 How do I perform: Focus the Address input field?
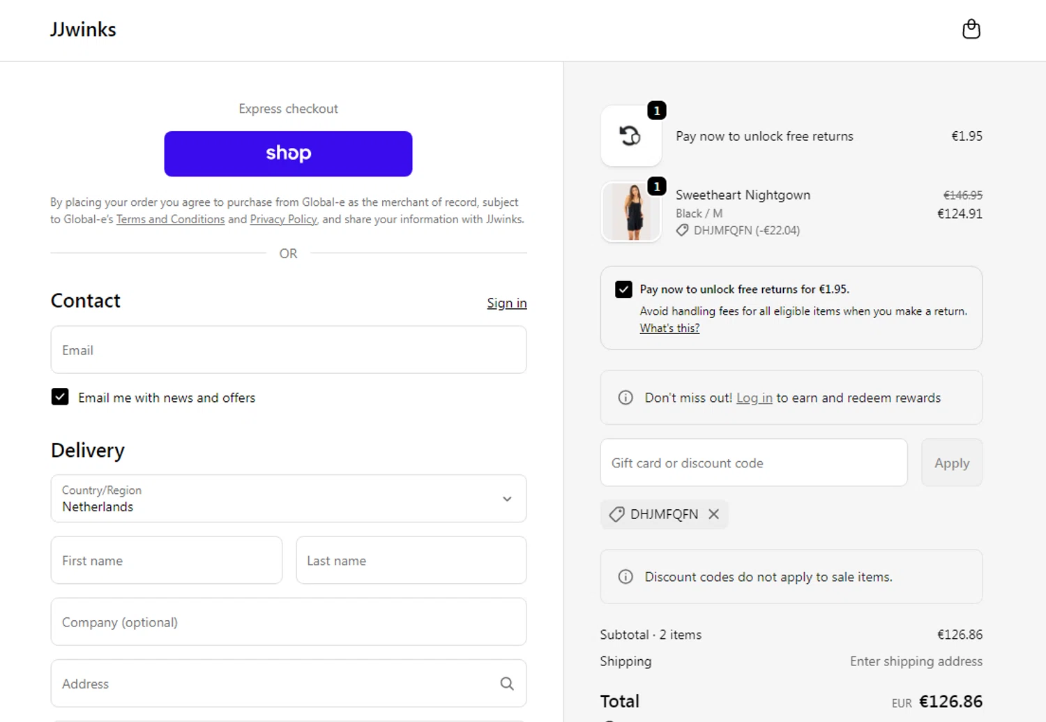[x=289, y=684]
